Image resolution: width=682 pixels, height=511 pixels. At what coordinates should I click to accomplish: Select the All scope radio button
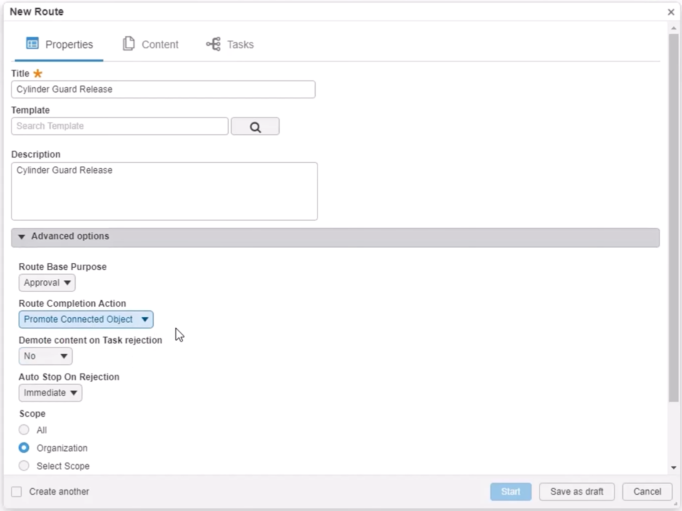24,430
